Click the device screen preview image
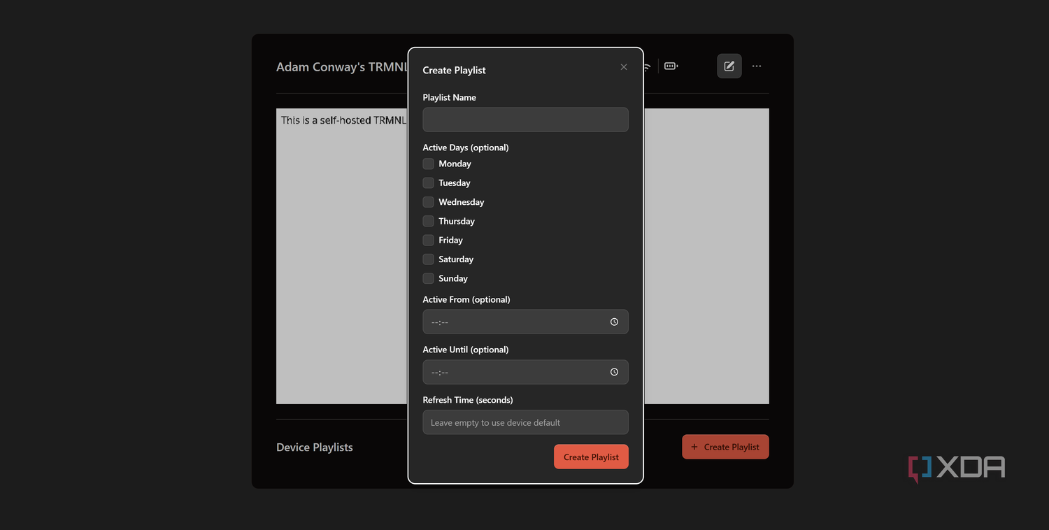 coord(522,256)
